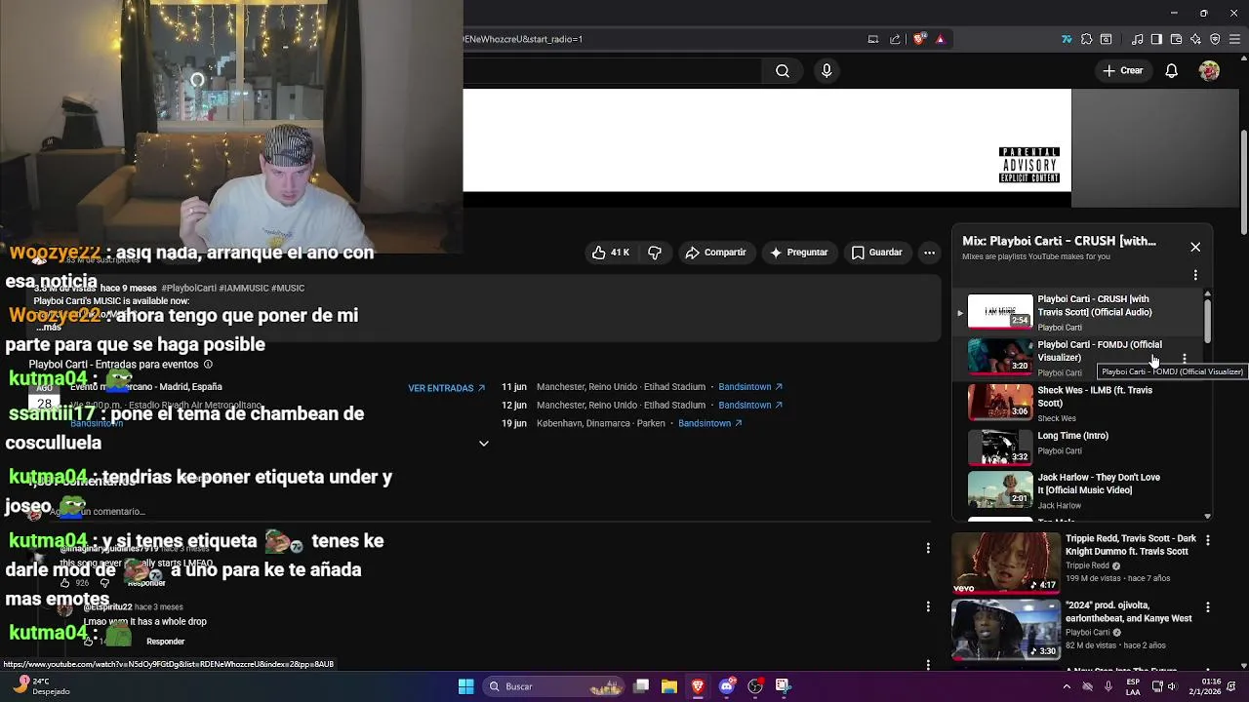Open options for "2024" recommended video

pyautogui.click(x=1208, y=607)
